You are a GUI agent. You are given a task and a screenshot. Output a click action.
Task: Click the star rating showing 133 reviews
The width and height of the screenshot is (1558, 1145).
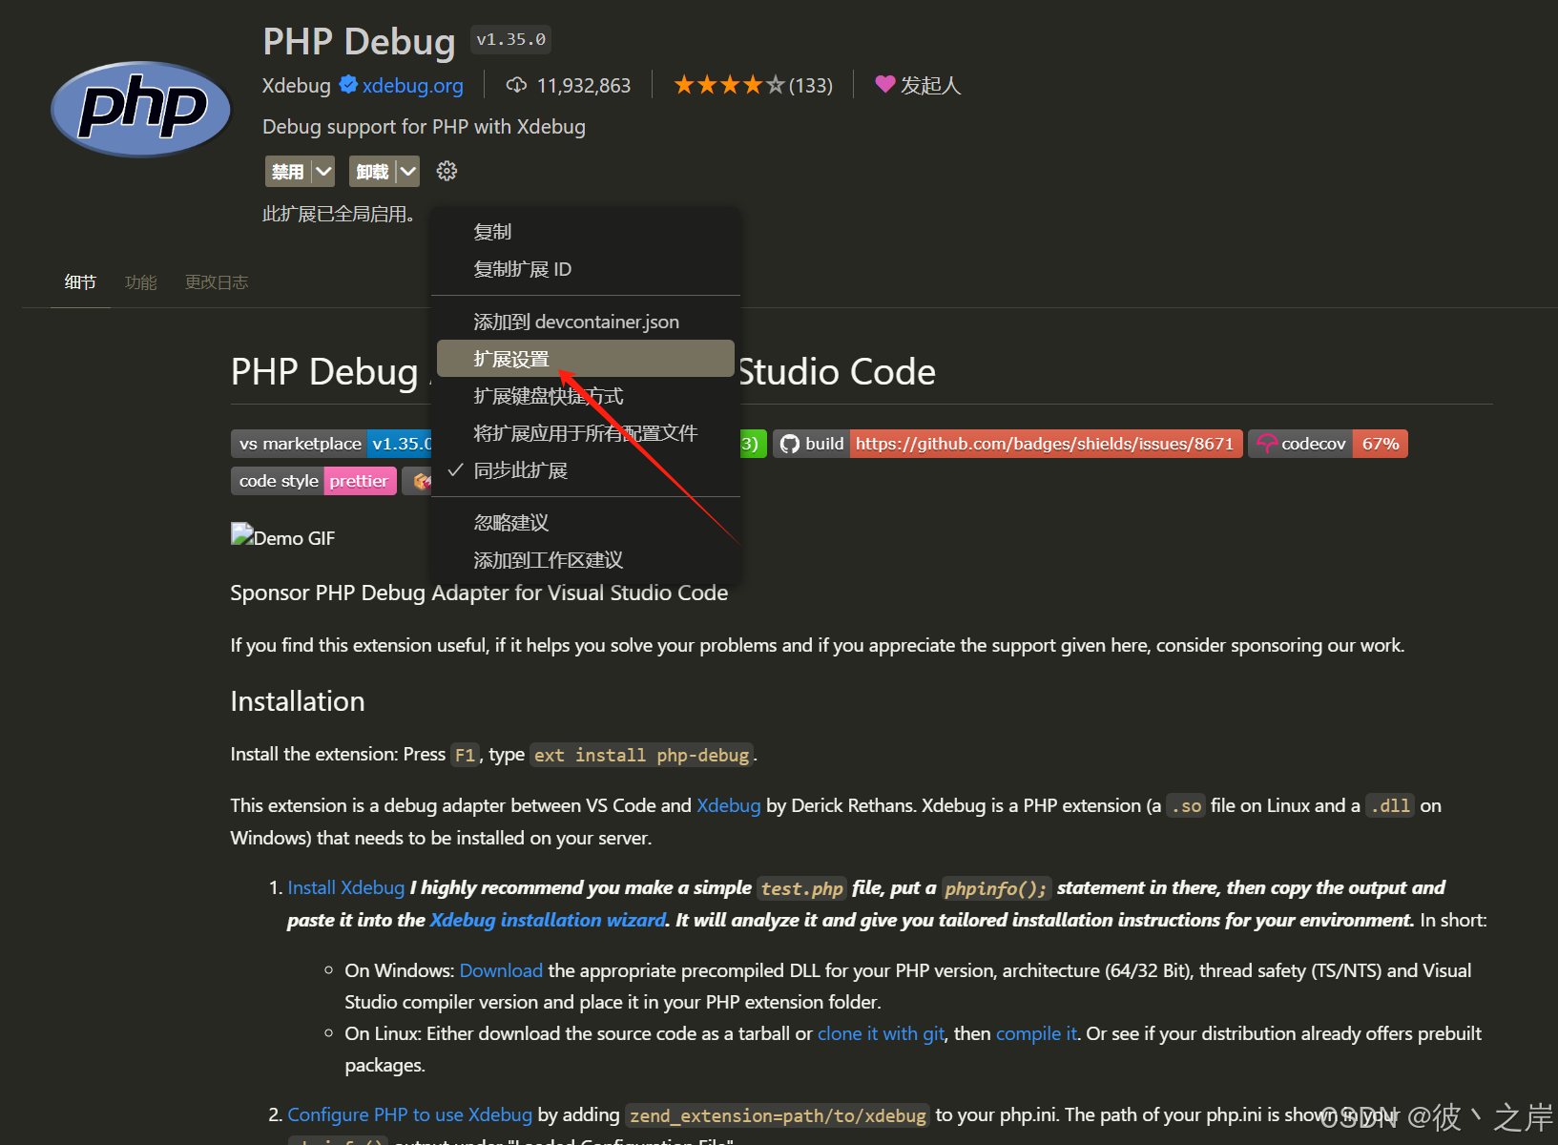752,85
